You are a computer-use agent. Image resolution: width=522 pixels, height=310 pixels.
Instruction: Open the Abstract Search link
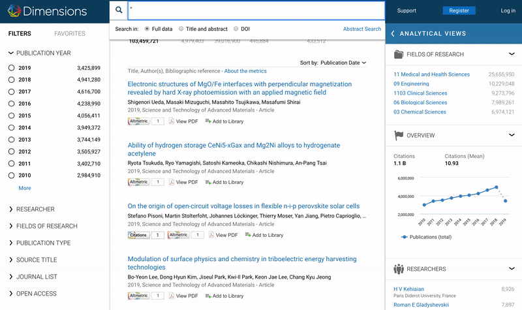coord(362,29)
